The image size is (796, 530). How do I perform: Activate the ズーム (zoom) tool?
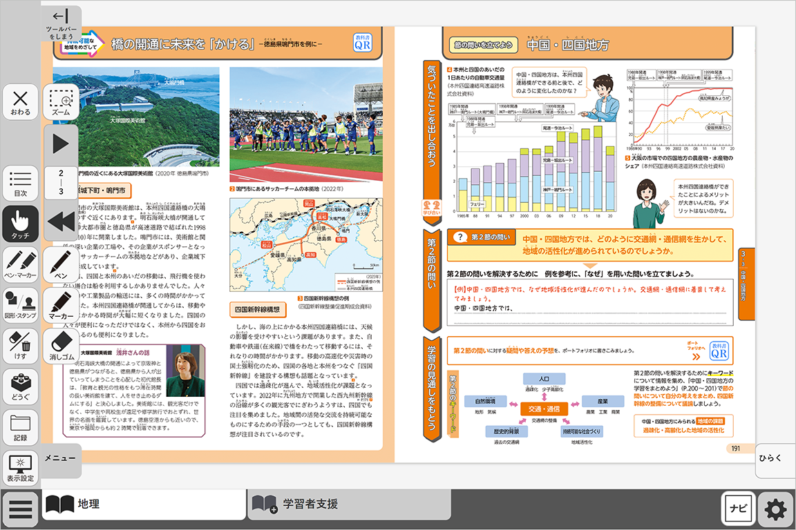click(61, 101)
